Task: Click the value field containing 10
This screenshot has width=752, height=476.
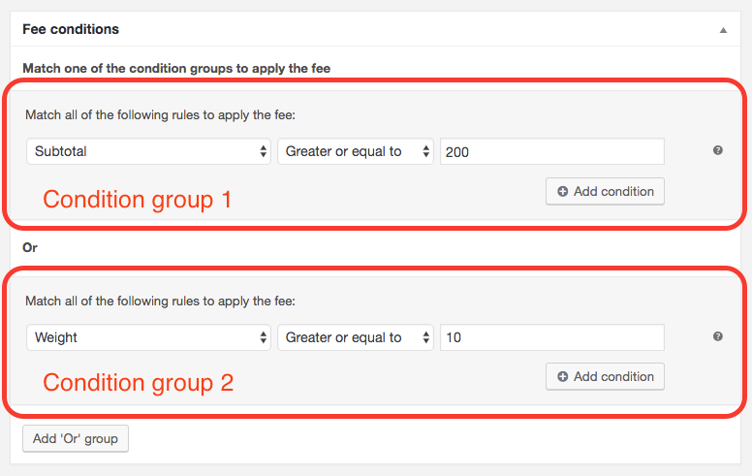Action: [551, 337]
